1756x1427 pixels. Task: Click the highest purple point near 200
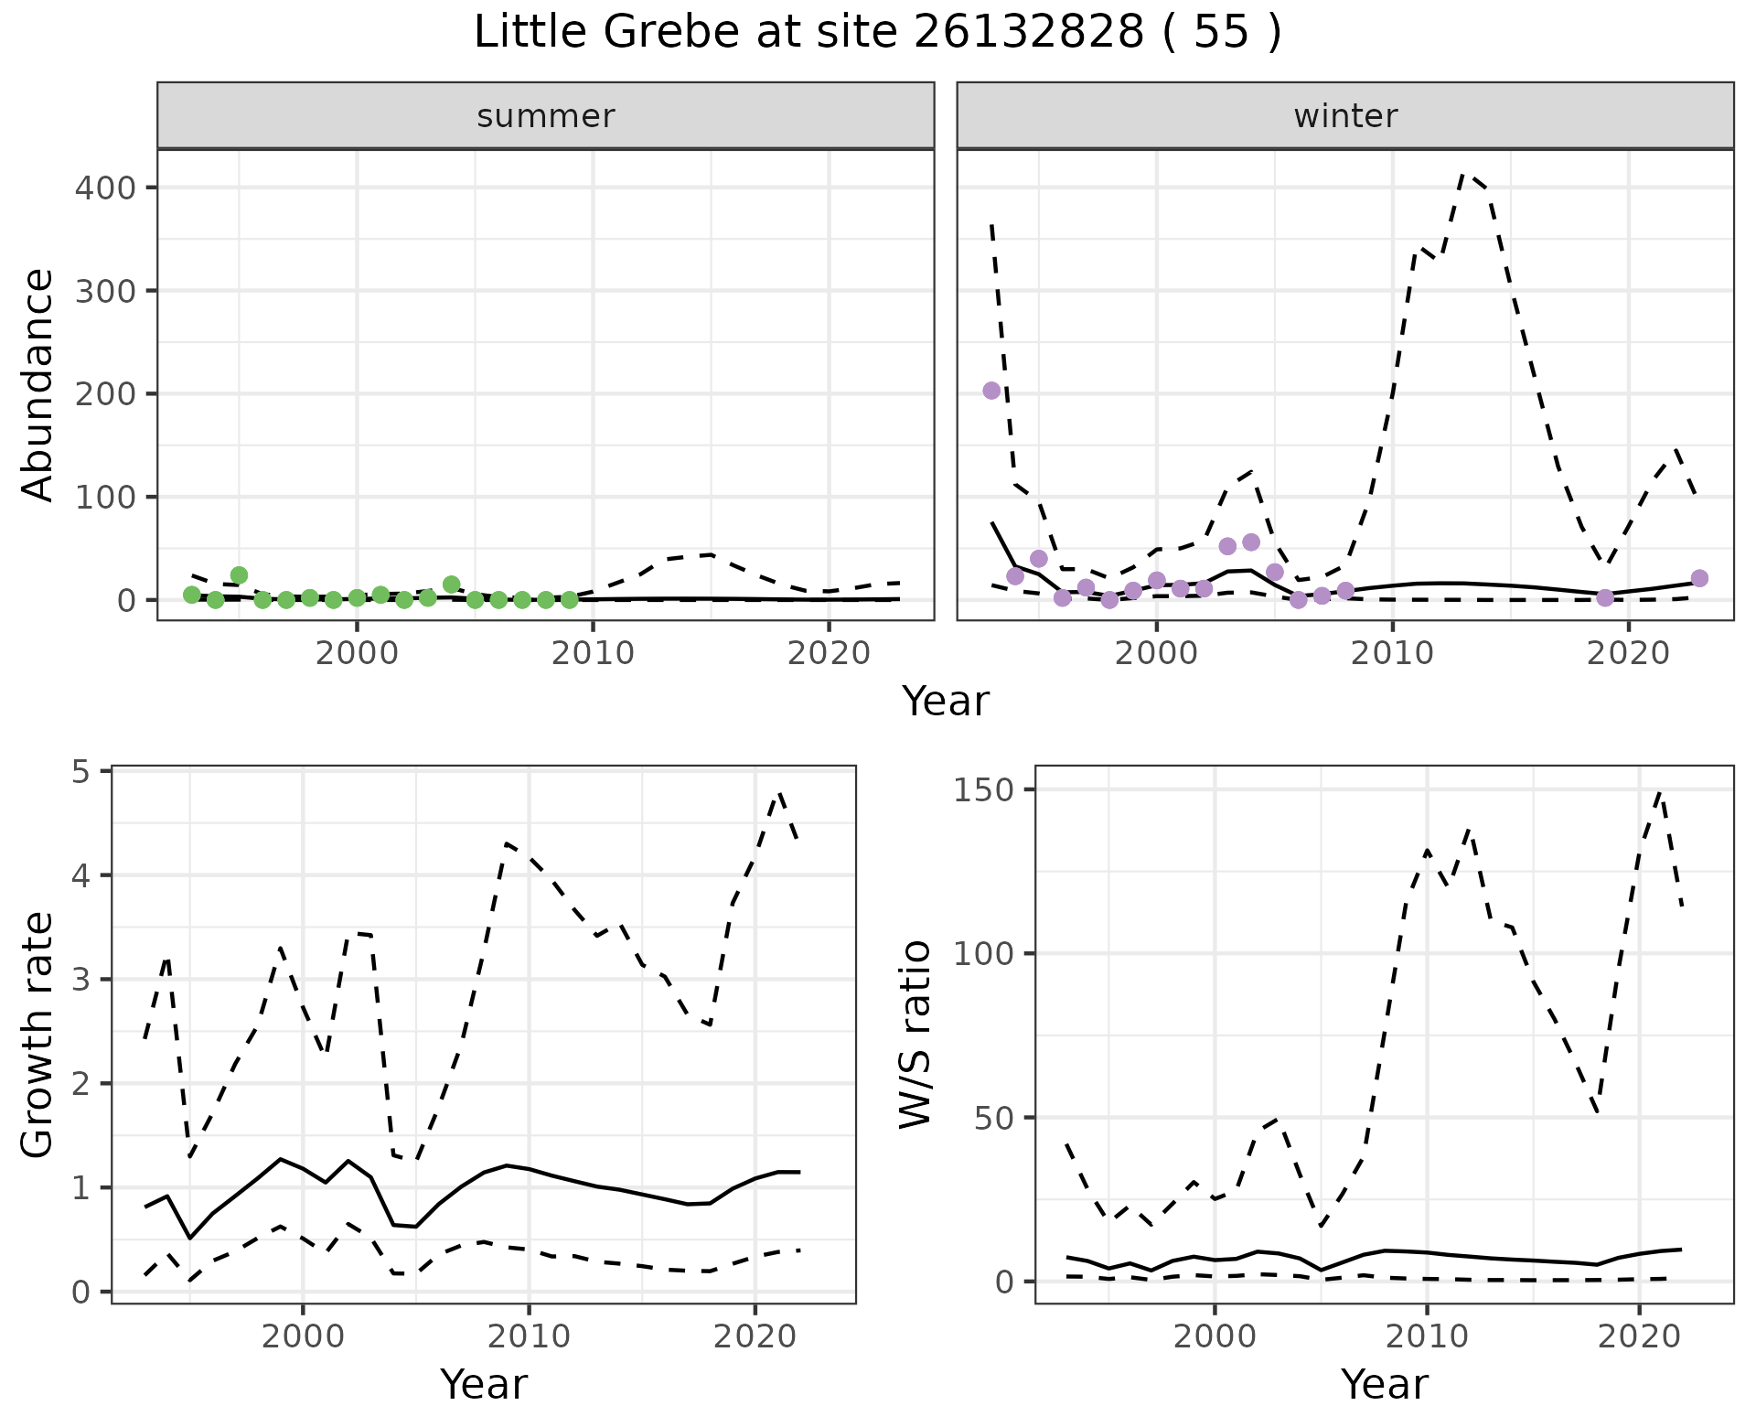(991, 391)
